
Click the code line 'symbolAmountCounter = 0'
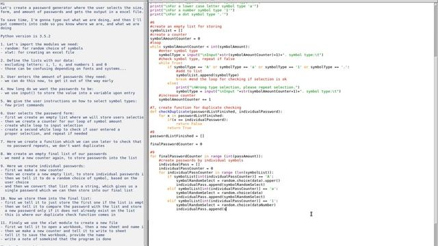[175, 38]
